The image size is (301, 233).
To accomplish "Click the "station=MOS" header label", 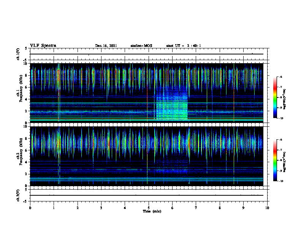I will (141, 46).
